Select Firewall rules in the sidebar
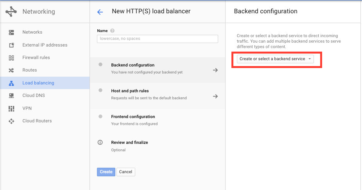 (36, 57)
